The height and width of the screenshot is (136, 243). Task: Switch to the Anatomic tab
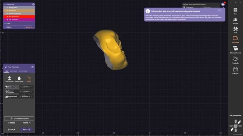(14, 71)
